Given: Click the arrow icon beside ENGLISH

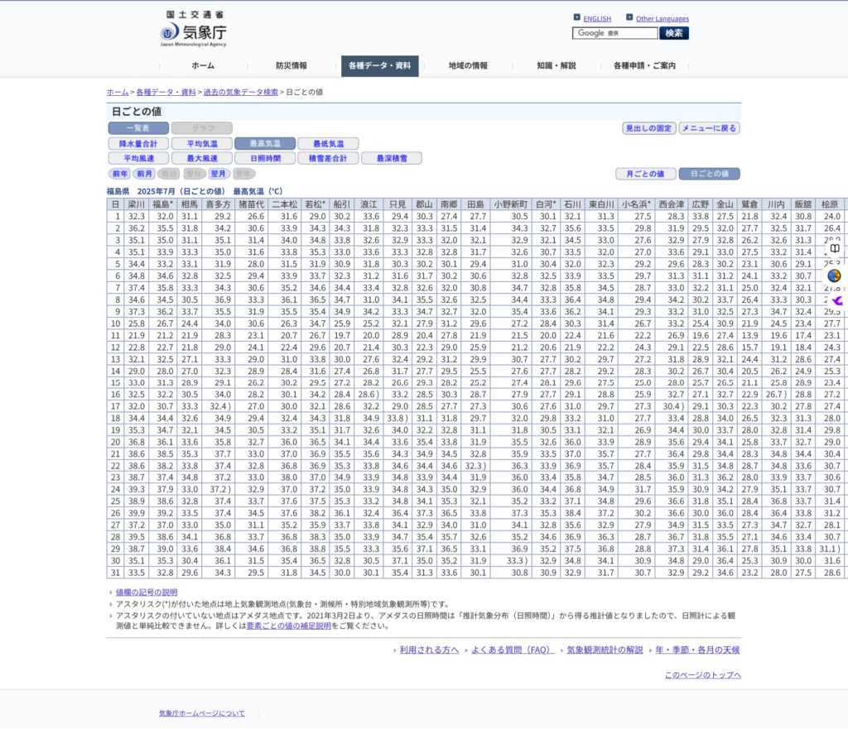Looking at the screenshot, I should (x=576, y=17).
